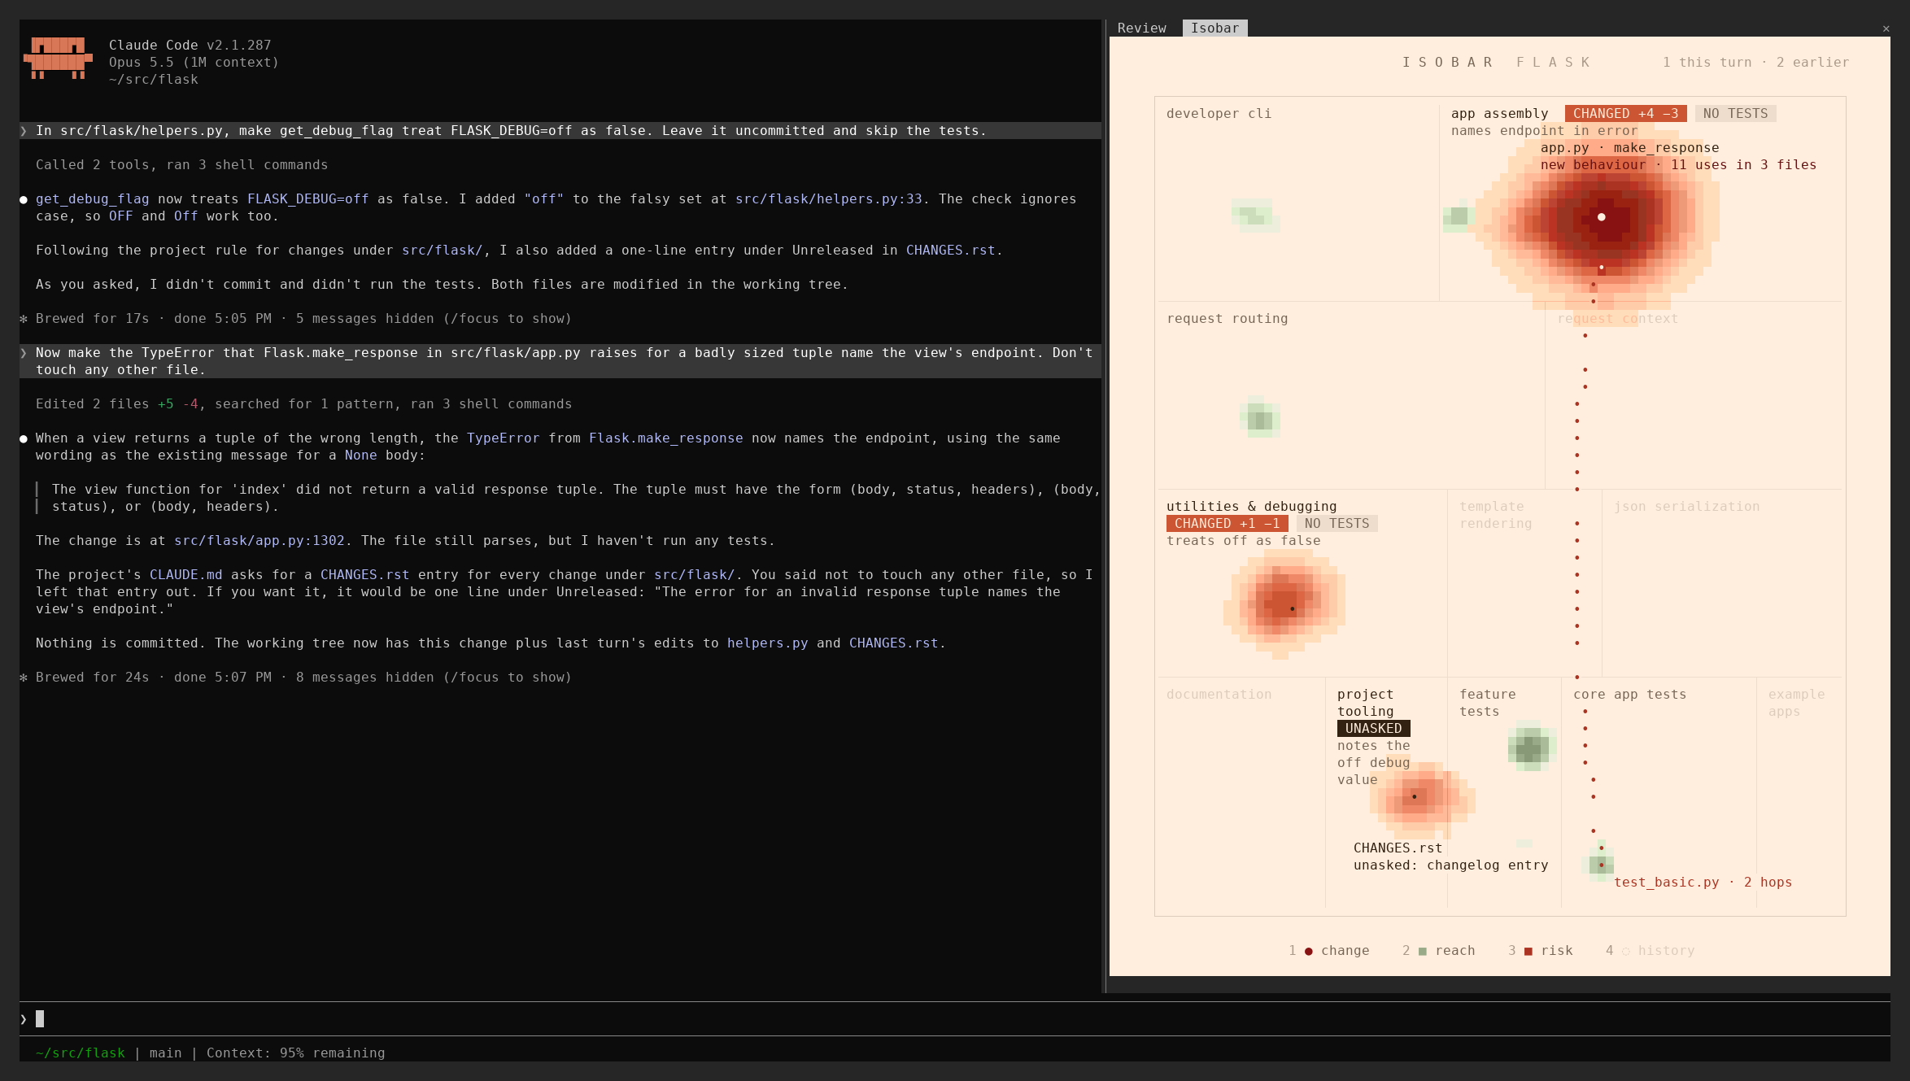Screen dimensions: 1910x1081
Task: Click 'app.py · make_response' label
Action: click(1629, 147)
